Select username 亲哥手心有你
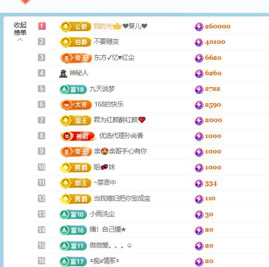Screen dimensions: 269x267 [x=121, y=151]
